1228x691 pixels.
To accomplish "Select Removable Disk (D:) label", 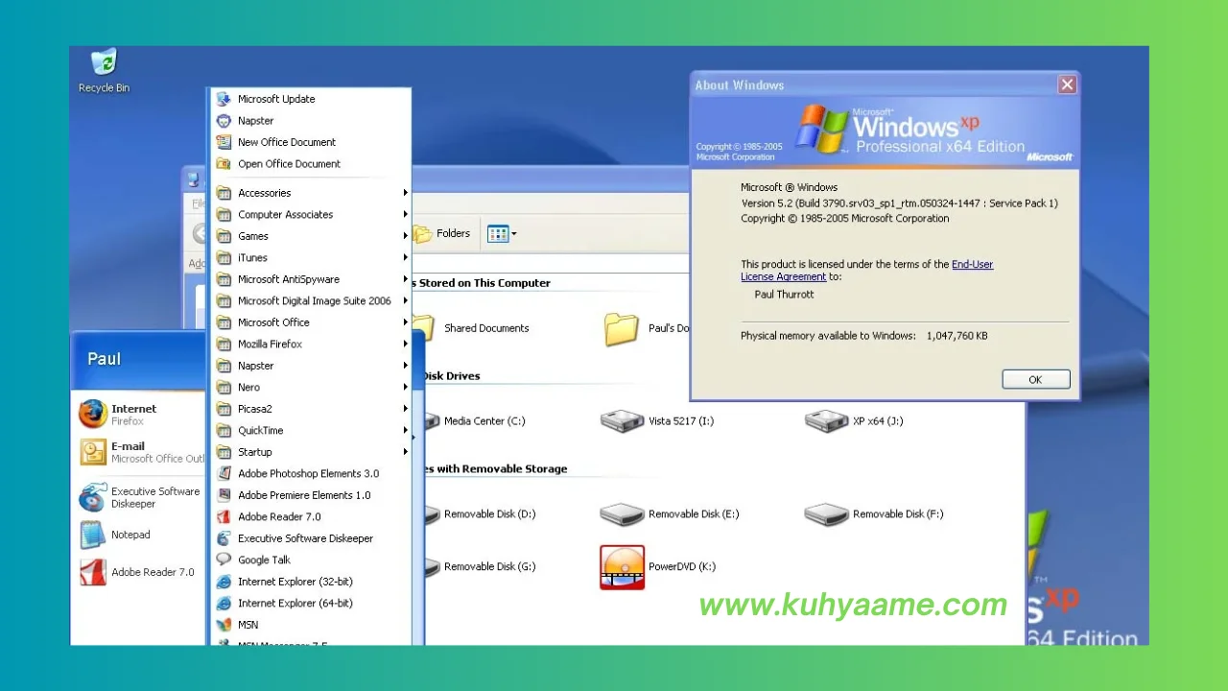I will pyautogui.click(x=489, y=514).
